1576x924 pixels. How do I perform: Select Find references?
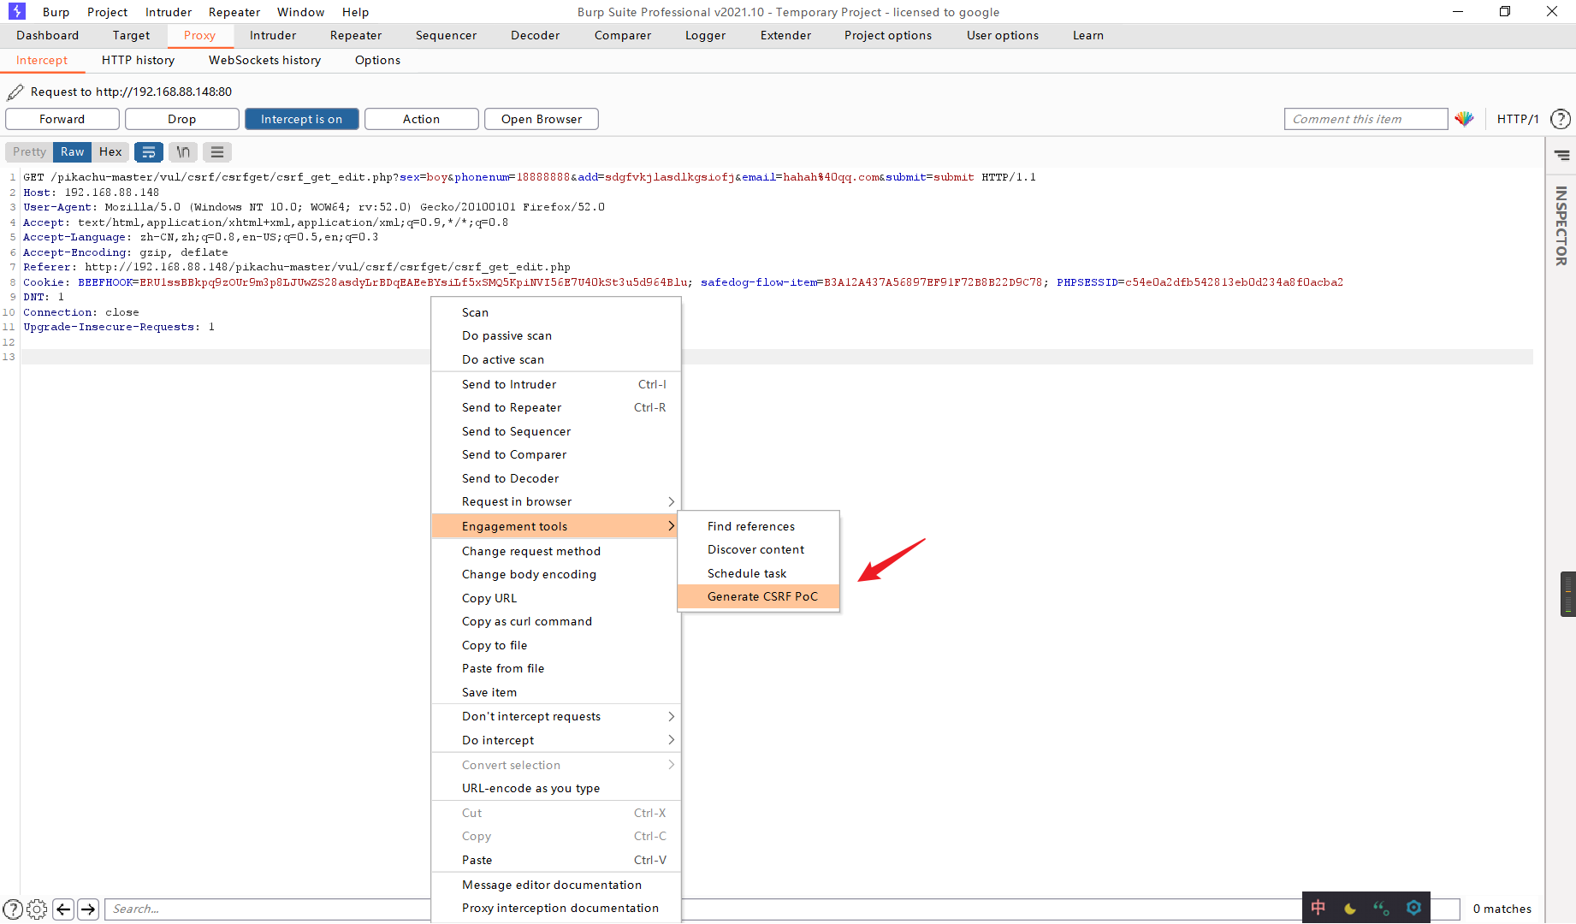tap(759, 526)
